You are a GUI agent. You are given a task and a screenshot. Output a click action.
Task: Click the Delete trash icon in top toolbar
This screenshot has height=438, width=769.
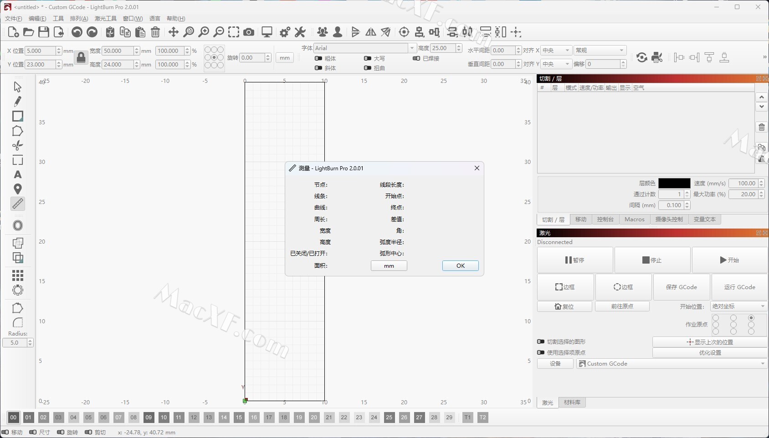point(155,32)
